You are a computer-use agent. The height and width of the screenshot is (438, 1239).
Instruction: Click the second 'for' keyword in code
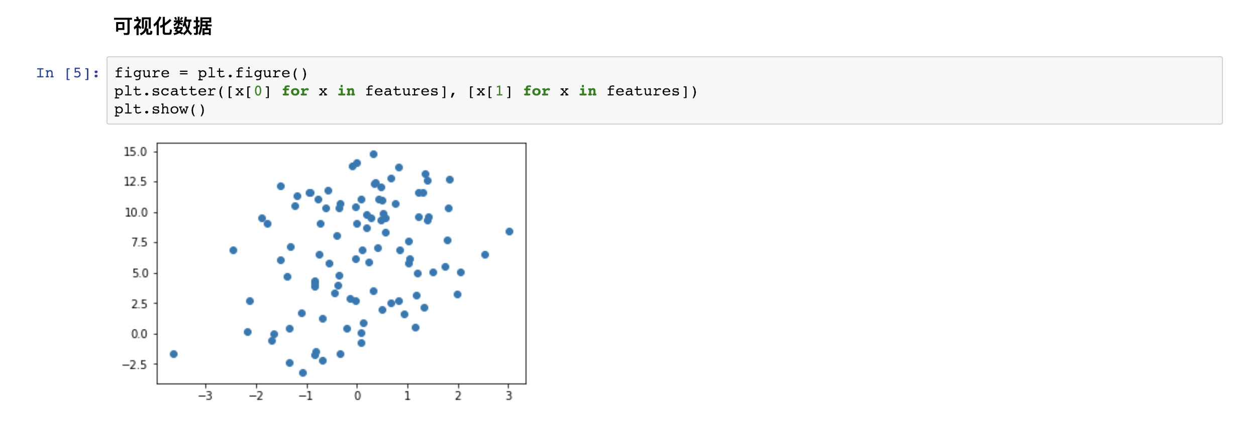click(x=536, y=91)
